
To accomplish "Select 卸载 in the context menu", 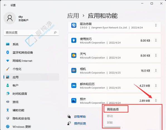I will click(x=110, y=123).
